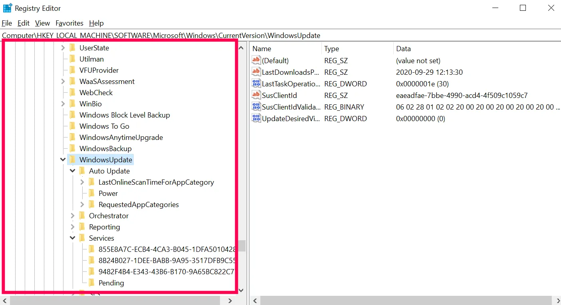Expand the WinBio key
Image resolution: width=561 pixels, height=305 pixels.
pos(63,104)
